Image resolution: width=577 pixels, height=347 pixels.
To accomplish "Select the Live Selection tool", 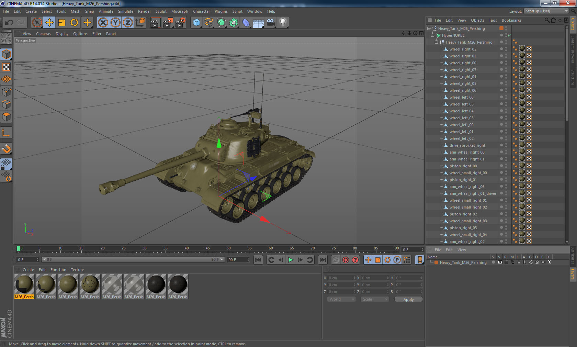I will click(37, 23).
